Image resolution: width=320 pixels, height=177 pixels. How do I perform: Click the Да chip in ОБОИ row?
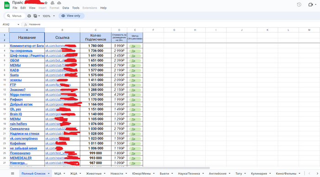135,61
